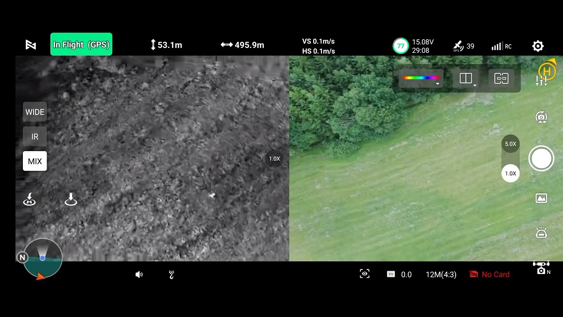The height and width of the screenshot is (317, 563).
Task: Switch to WIDE camera view
Action: (x=35, y=112)
